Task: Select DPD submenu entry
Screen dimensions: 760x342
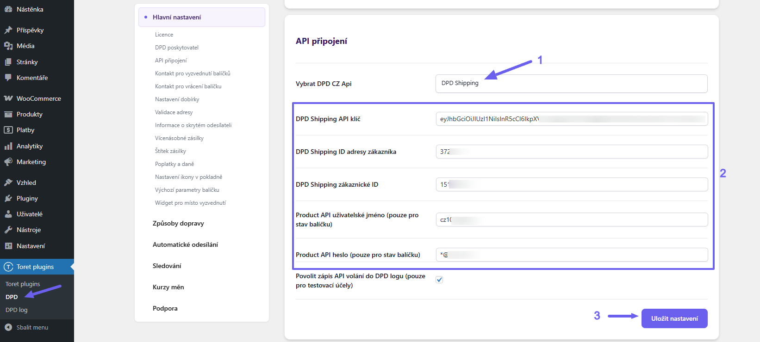Action: pyautogui.click(x=12, y=297)
